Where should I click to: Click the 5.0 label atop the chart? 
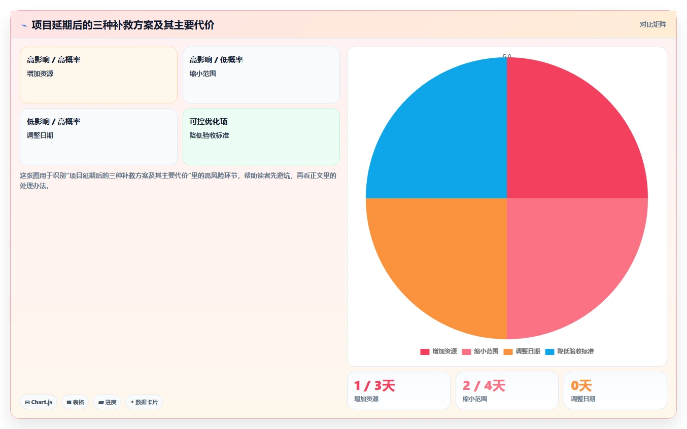tap(507, 56)
